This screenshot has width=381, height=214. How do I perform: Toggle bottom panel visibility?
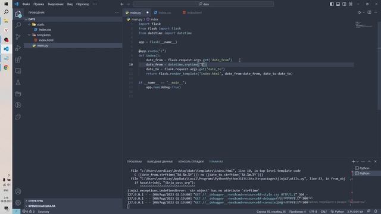338,4
